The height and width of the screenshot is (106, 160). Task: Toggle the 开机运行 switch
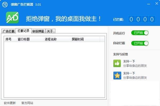tap(140, 33)
